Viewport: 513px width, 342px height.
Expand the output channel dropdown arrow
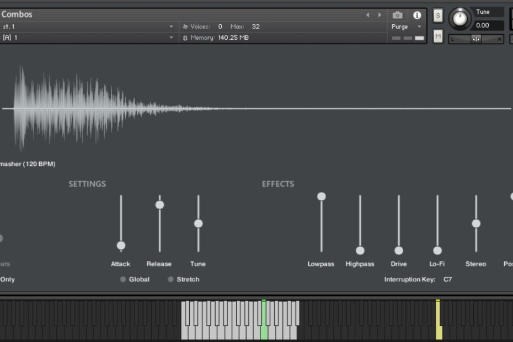(x=171, y=26)
